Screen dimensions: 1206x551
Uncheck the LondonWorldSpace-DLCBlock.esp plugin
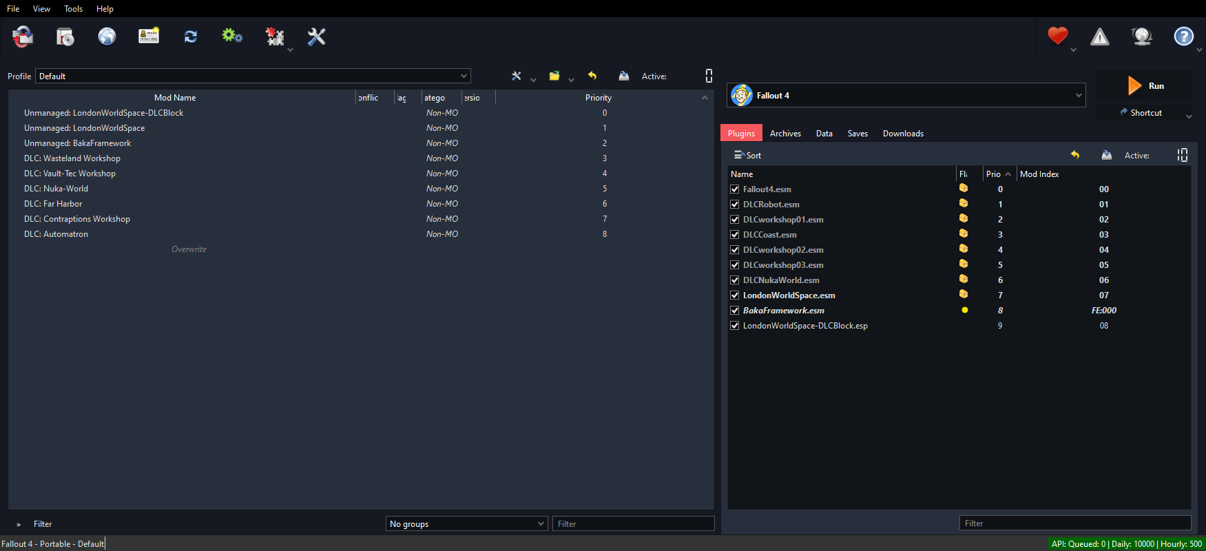point(735,326)
